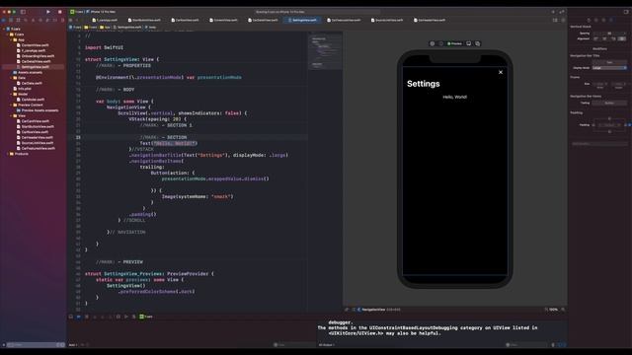Viewport: 632px width, 355px height.
Task: Toggle the trailing padding checkbox
Action: 625,125
